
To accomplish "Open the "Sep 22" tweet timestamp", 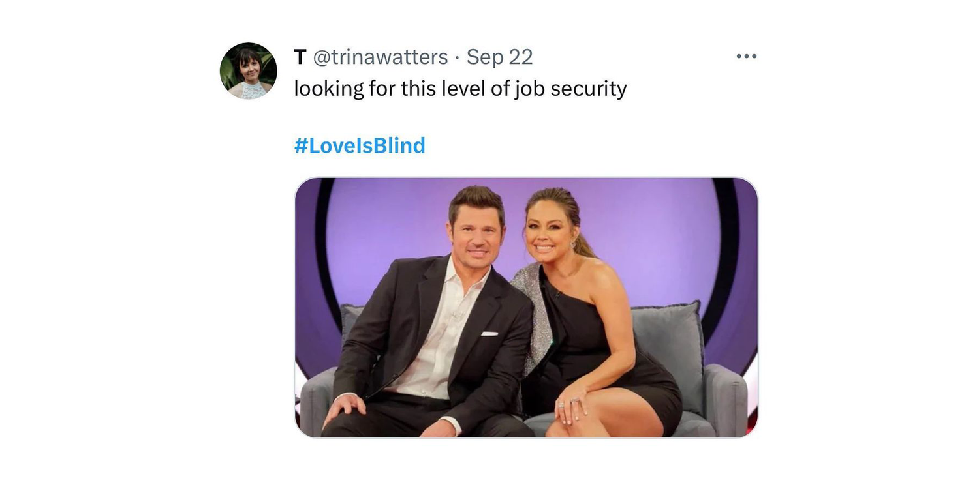I will [499, 57].
